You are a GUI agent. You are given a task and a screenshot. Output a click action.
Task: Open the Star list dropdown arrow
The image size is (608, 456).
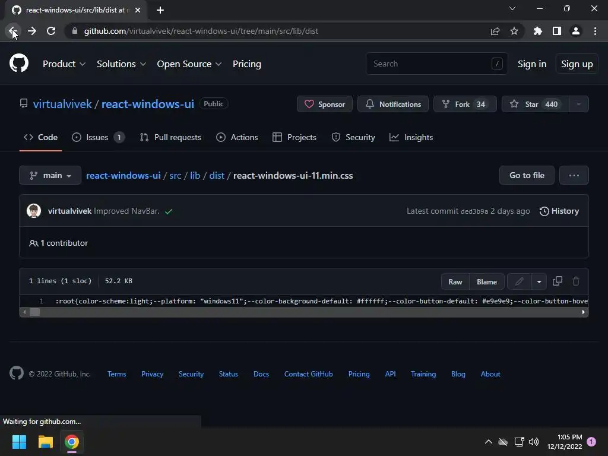(579, 104)
